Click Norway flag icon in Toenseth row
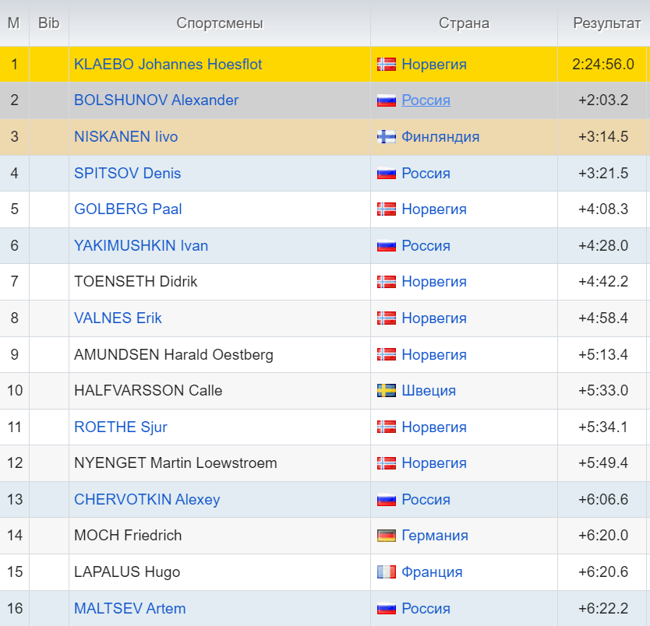The height and width of the screenshot is (626, 650). [x=387, y=282]
